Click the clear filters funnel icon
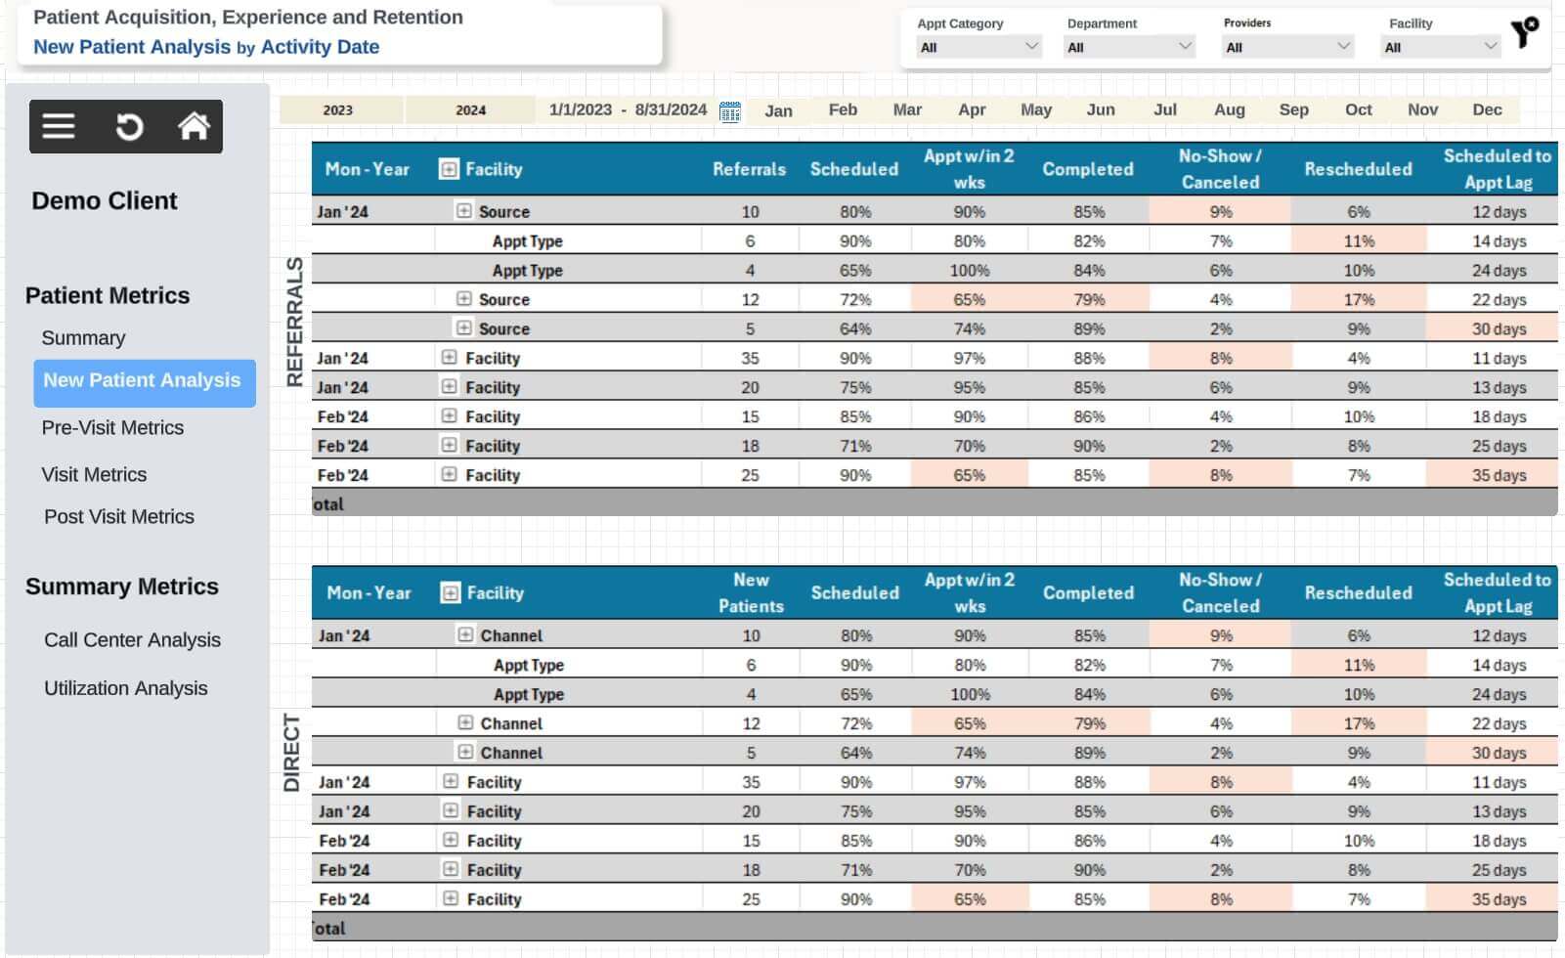 [x=1523, y=32]
